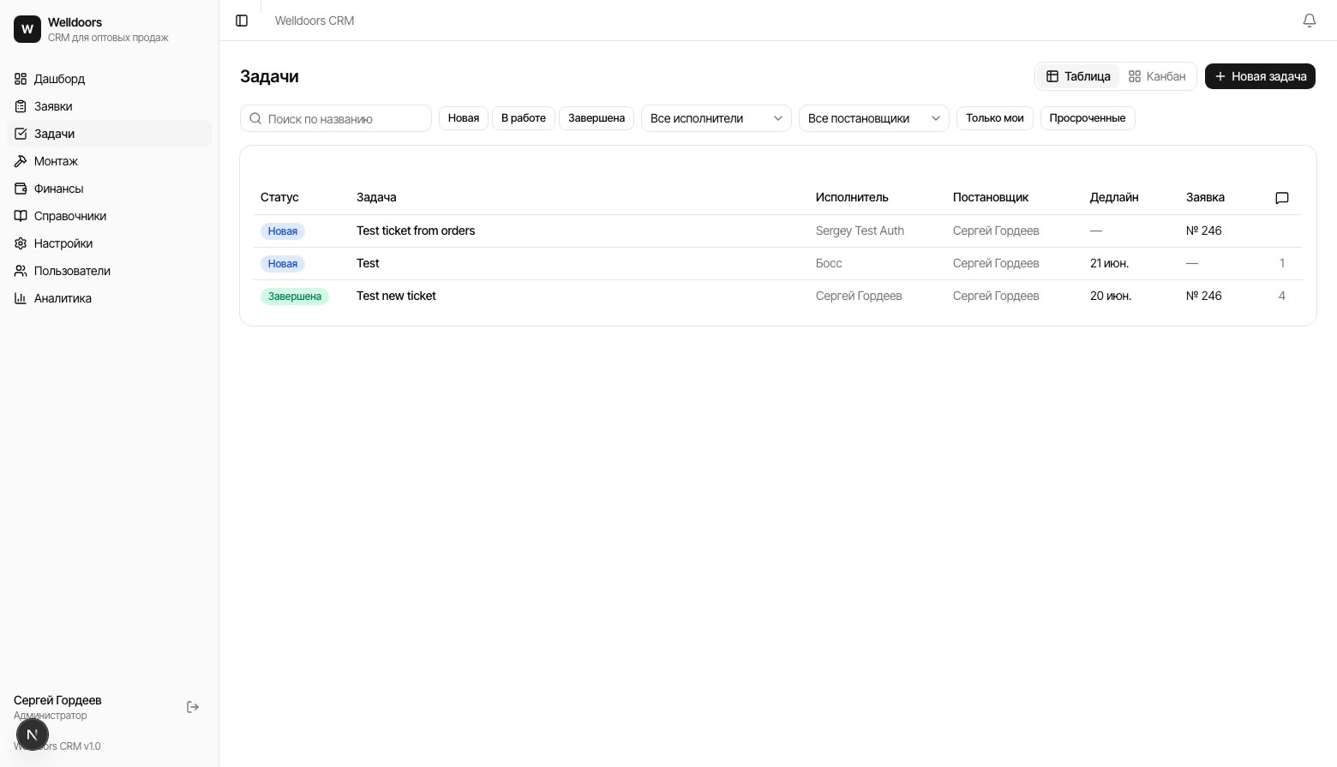This screenshot has width=1337, height=767.
Task: Open notifications bell icon
Action: tap(1310, 21)
